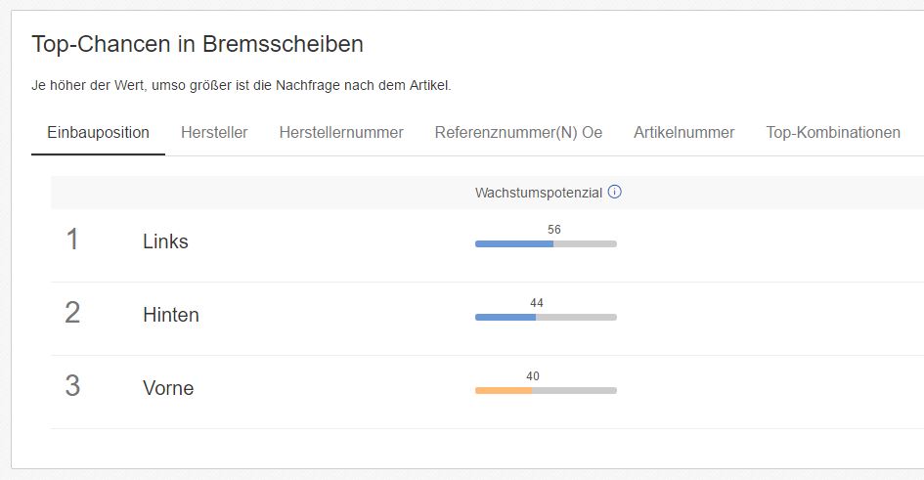Screen dimensions: 924x480
Task: Click the Vorne row label
Action: (168, 388)
